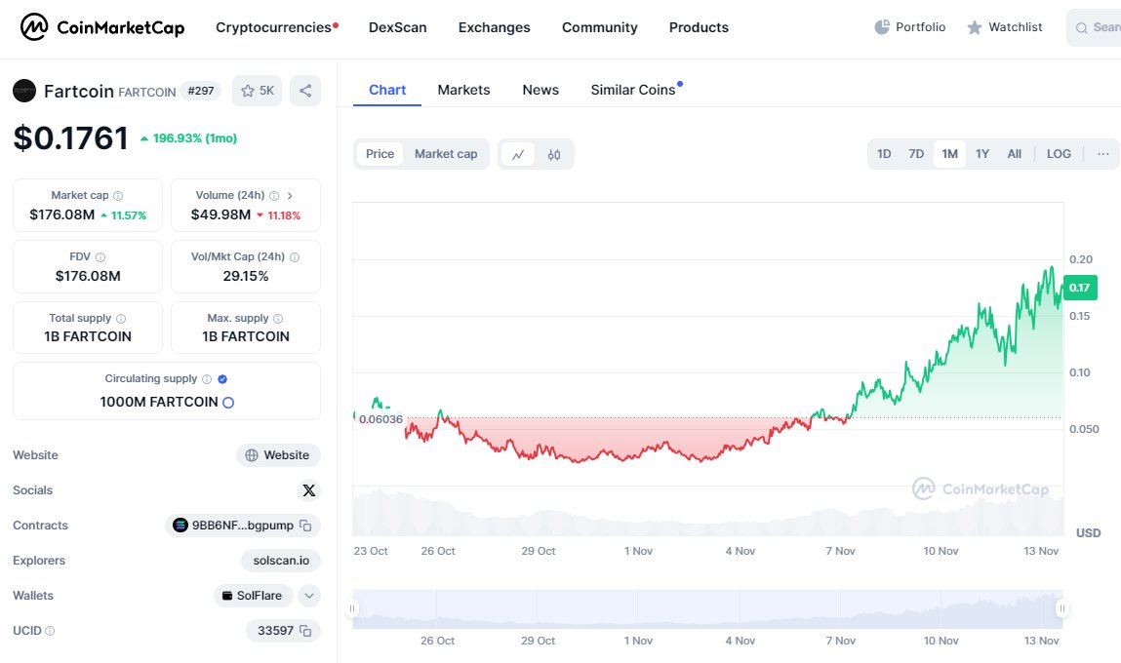This screenshot has width=1121, height=663.
Task: Select the line chart type icon
Action: point(518,154)
